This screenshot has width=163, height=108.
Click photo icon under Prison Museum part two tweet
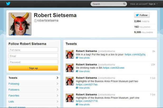tap(77, 88)
